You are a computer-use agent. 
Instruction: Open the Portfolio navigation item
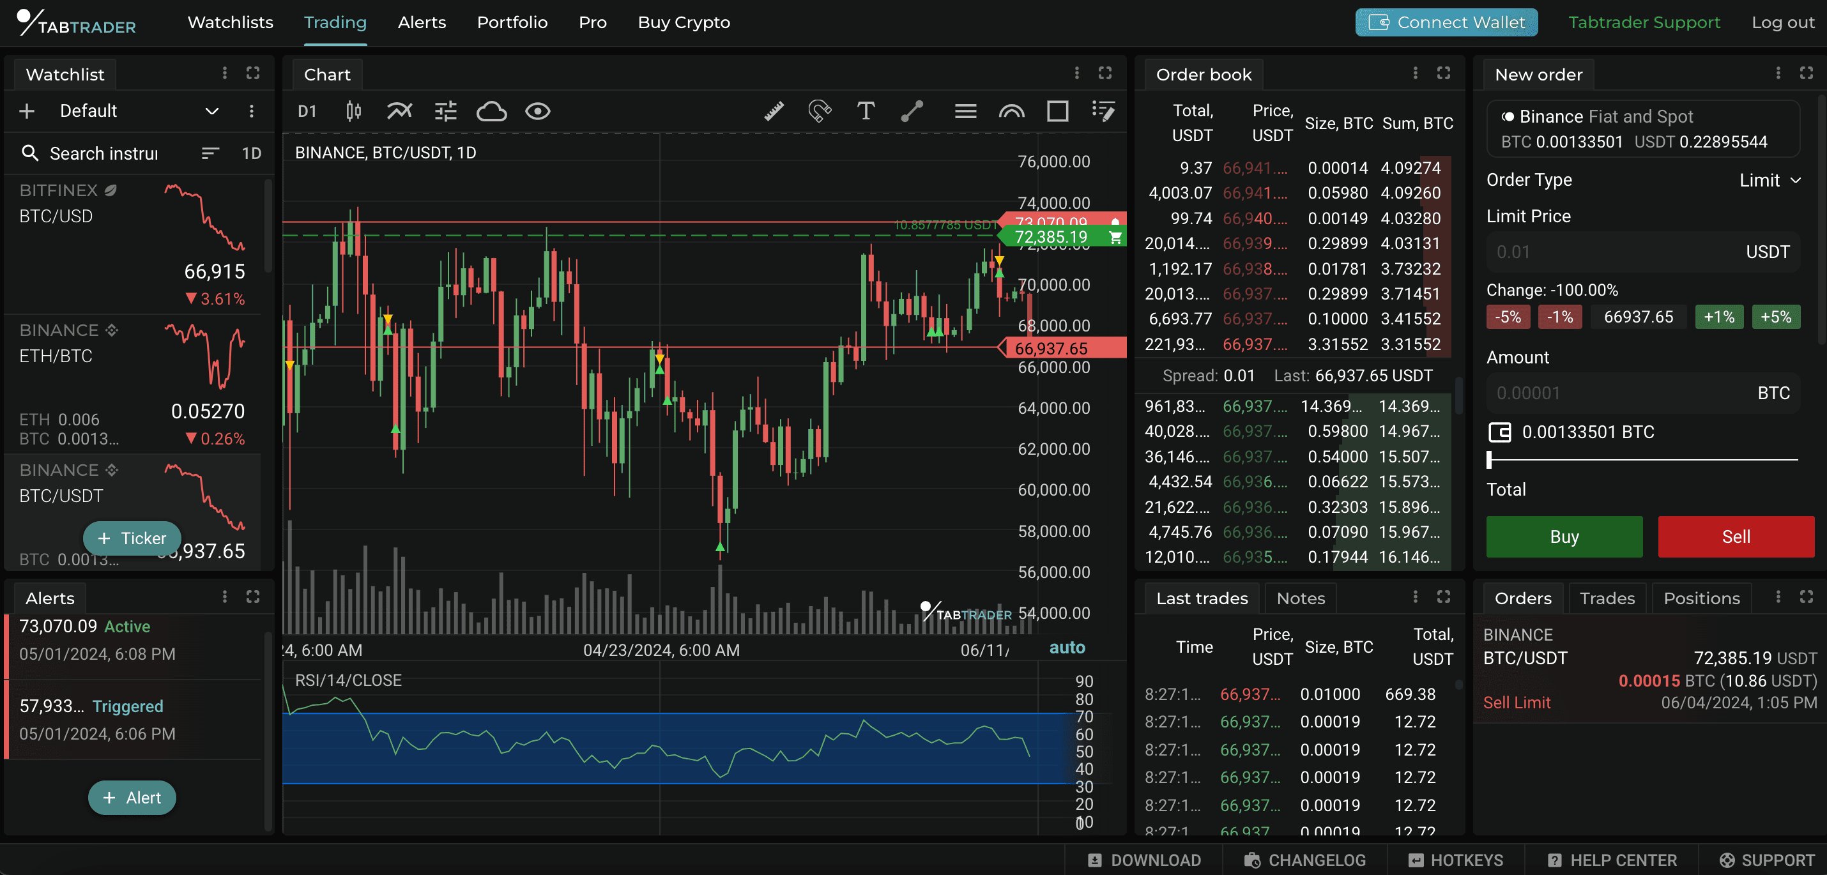coord(512,23)
